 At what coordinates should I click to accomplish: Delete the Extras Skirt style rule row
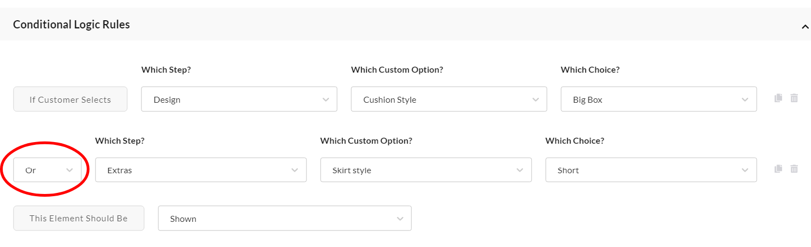[794, 169]
